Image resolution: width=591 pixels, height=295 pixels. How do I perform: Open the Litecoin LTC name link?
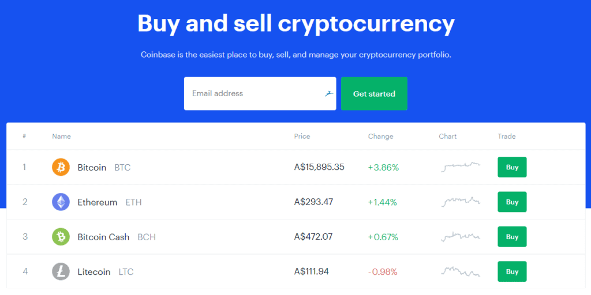(x=106, y=272)
